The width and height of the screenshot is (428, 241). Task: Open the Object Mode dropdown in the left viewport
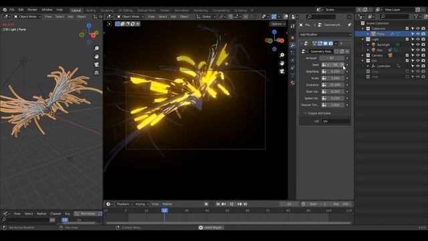tap(27, 17)
